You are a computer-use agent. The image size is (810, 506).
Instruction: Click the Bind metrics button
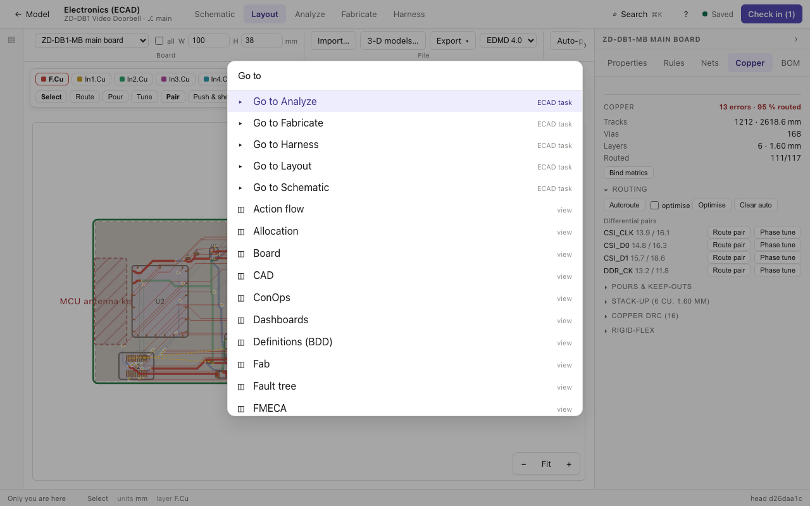[x=628, y=173]
